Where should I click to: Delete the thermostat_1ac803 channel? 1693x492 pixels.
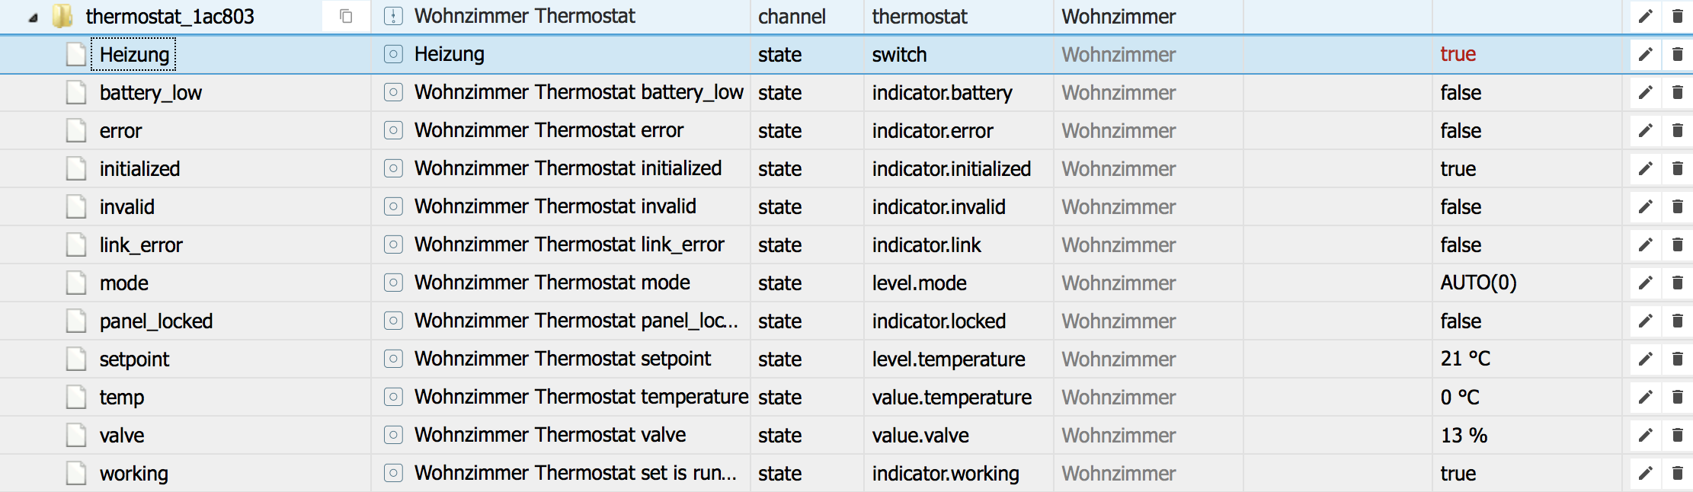point(1677,16)
